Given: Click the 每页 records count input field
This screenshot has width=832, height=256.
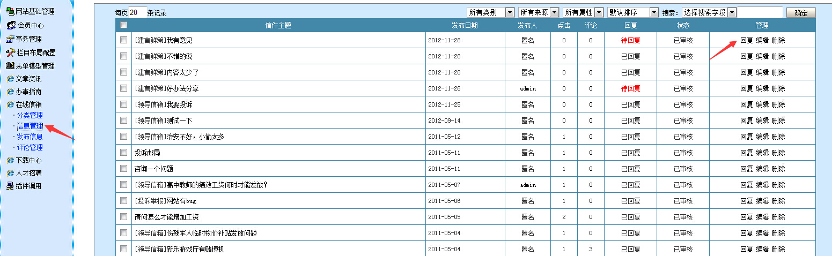Looking at the screenshot, I should (x=137, y=12).
